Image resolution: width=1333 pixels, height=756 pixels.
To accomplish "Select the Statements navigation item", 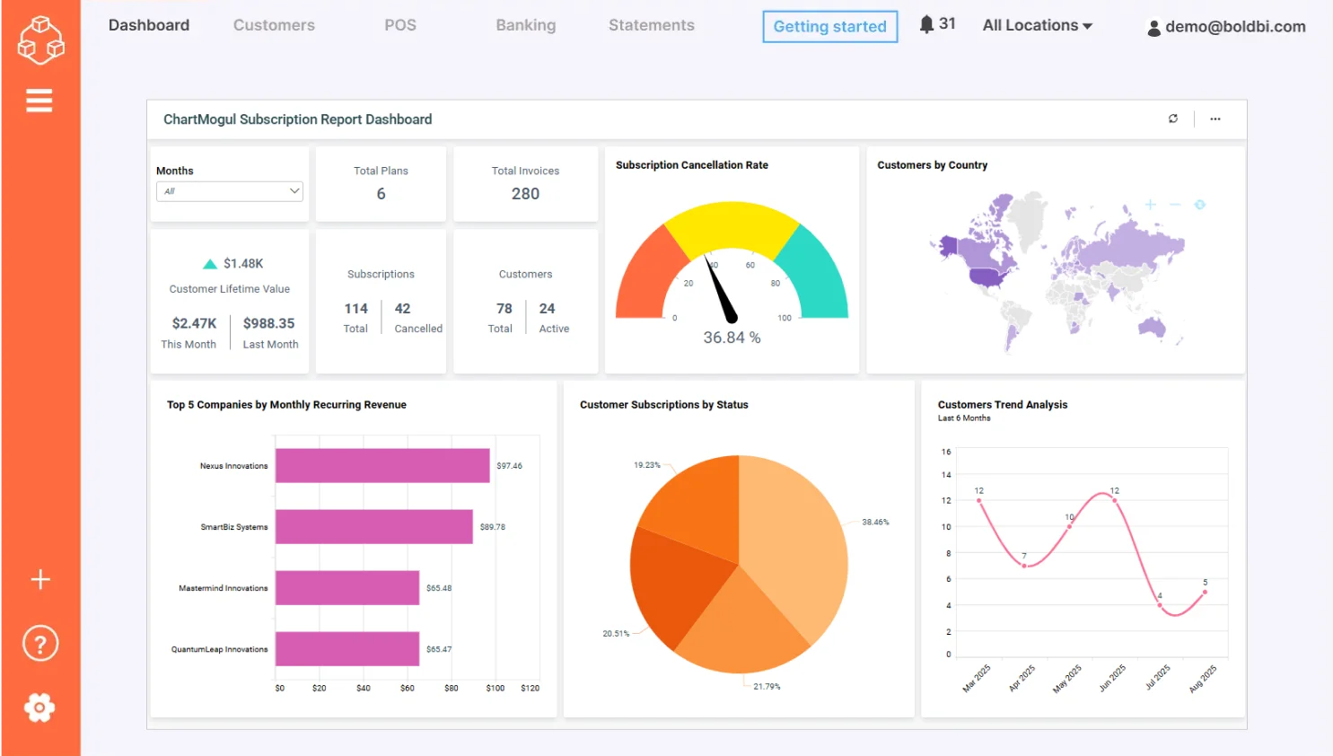I will click(x=651, y=25).
